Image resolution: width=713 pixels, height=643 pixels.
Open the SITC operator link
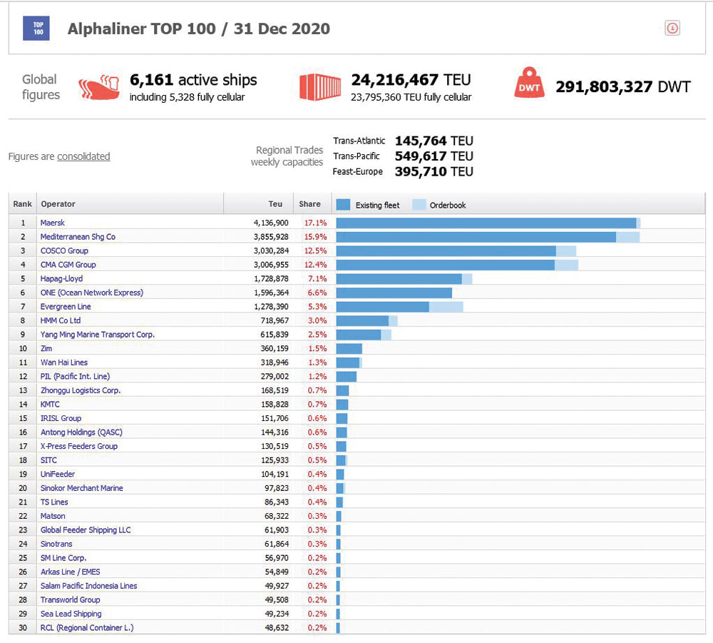click(48, 460)
